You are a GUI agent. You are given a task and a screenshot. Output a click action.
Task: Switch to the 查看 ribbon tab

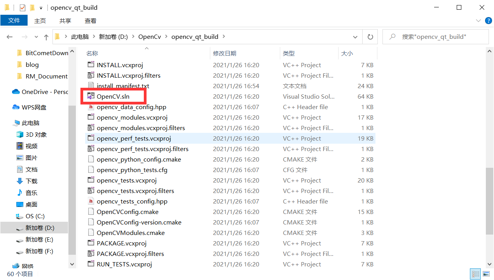pyautogui.click(x=91, y=21)
